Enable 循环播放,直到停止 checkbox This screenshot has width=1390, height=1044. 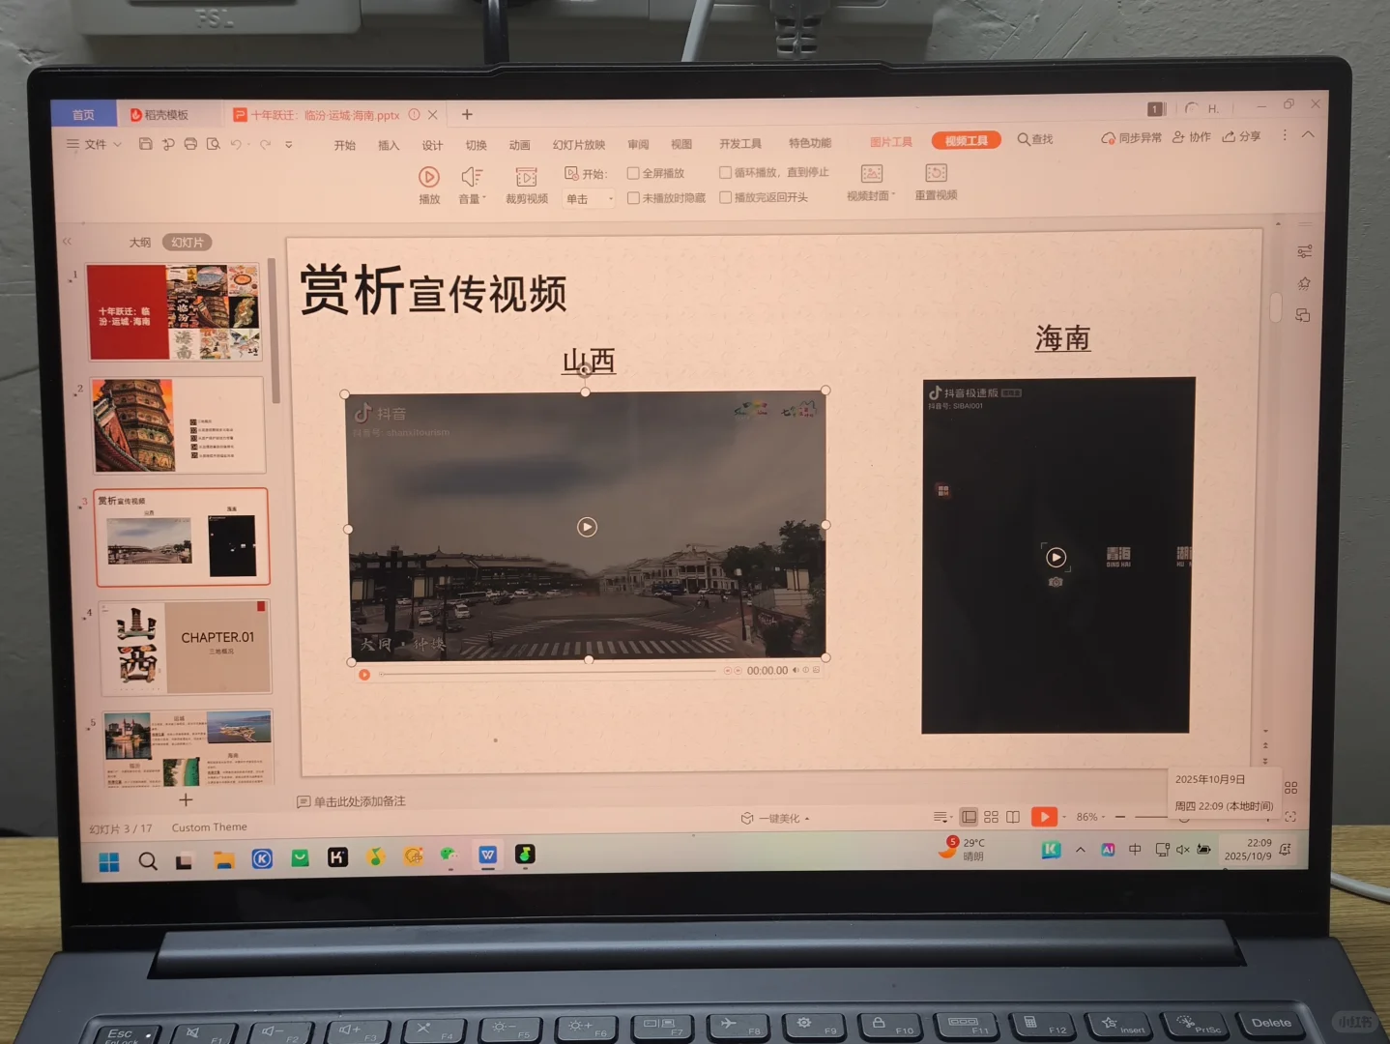pos(725,172)
